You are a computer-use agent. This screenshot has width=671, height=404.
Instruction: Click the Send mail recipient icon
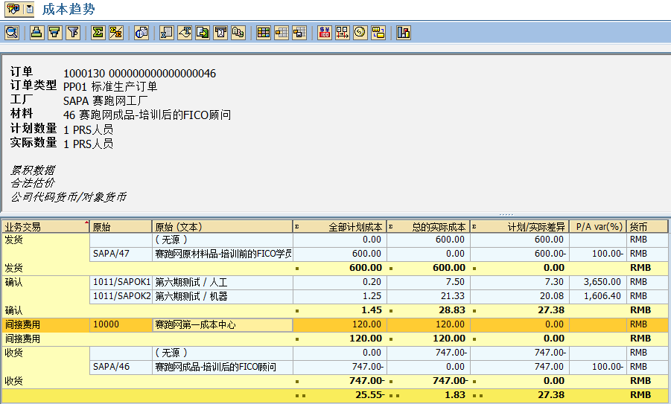coord(221,33)
